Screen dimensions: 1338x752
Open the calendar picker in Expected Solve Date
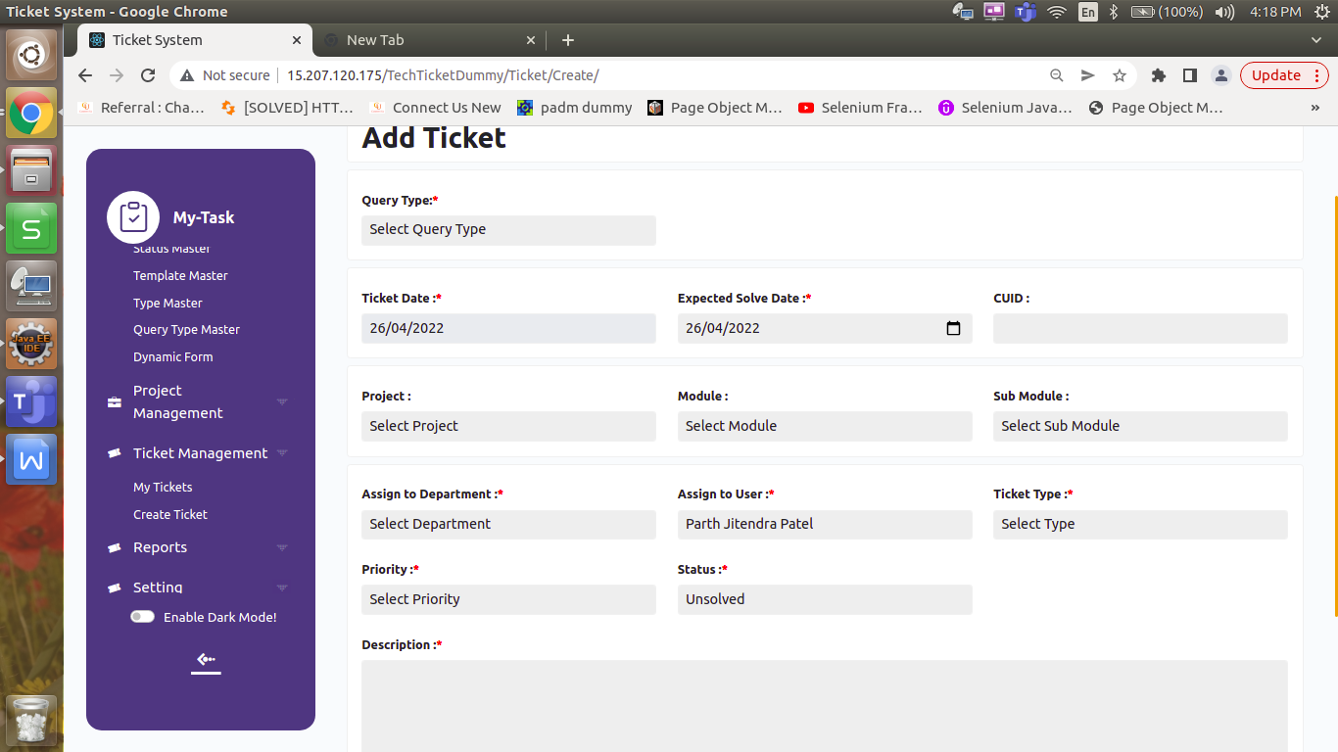click(x=953, y=328)
